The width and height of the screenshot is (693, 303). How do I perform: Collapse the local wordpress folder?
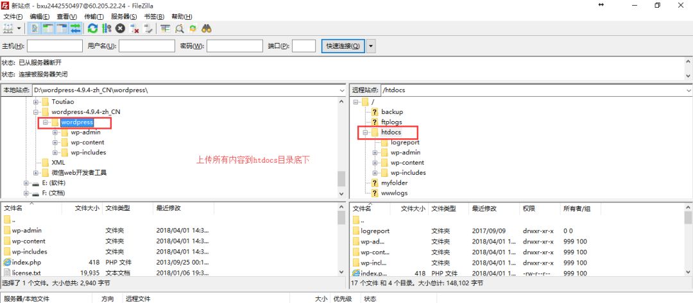46,122
